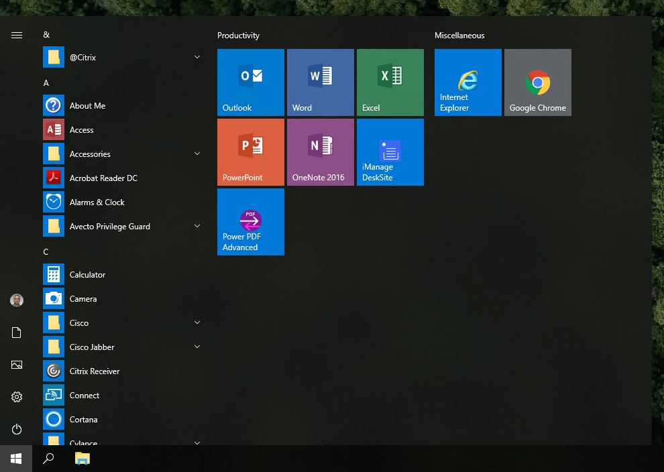Viewport: 664px width, 472px height.
Task: Start PowerPoint from its orange tile
Action: pyautogui.click(x=251, y=152)
